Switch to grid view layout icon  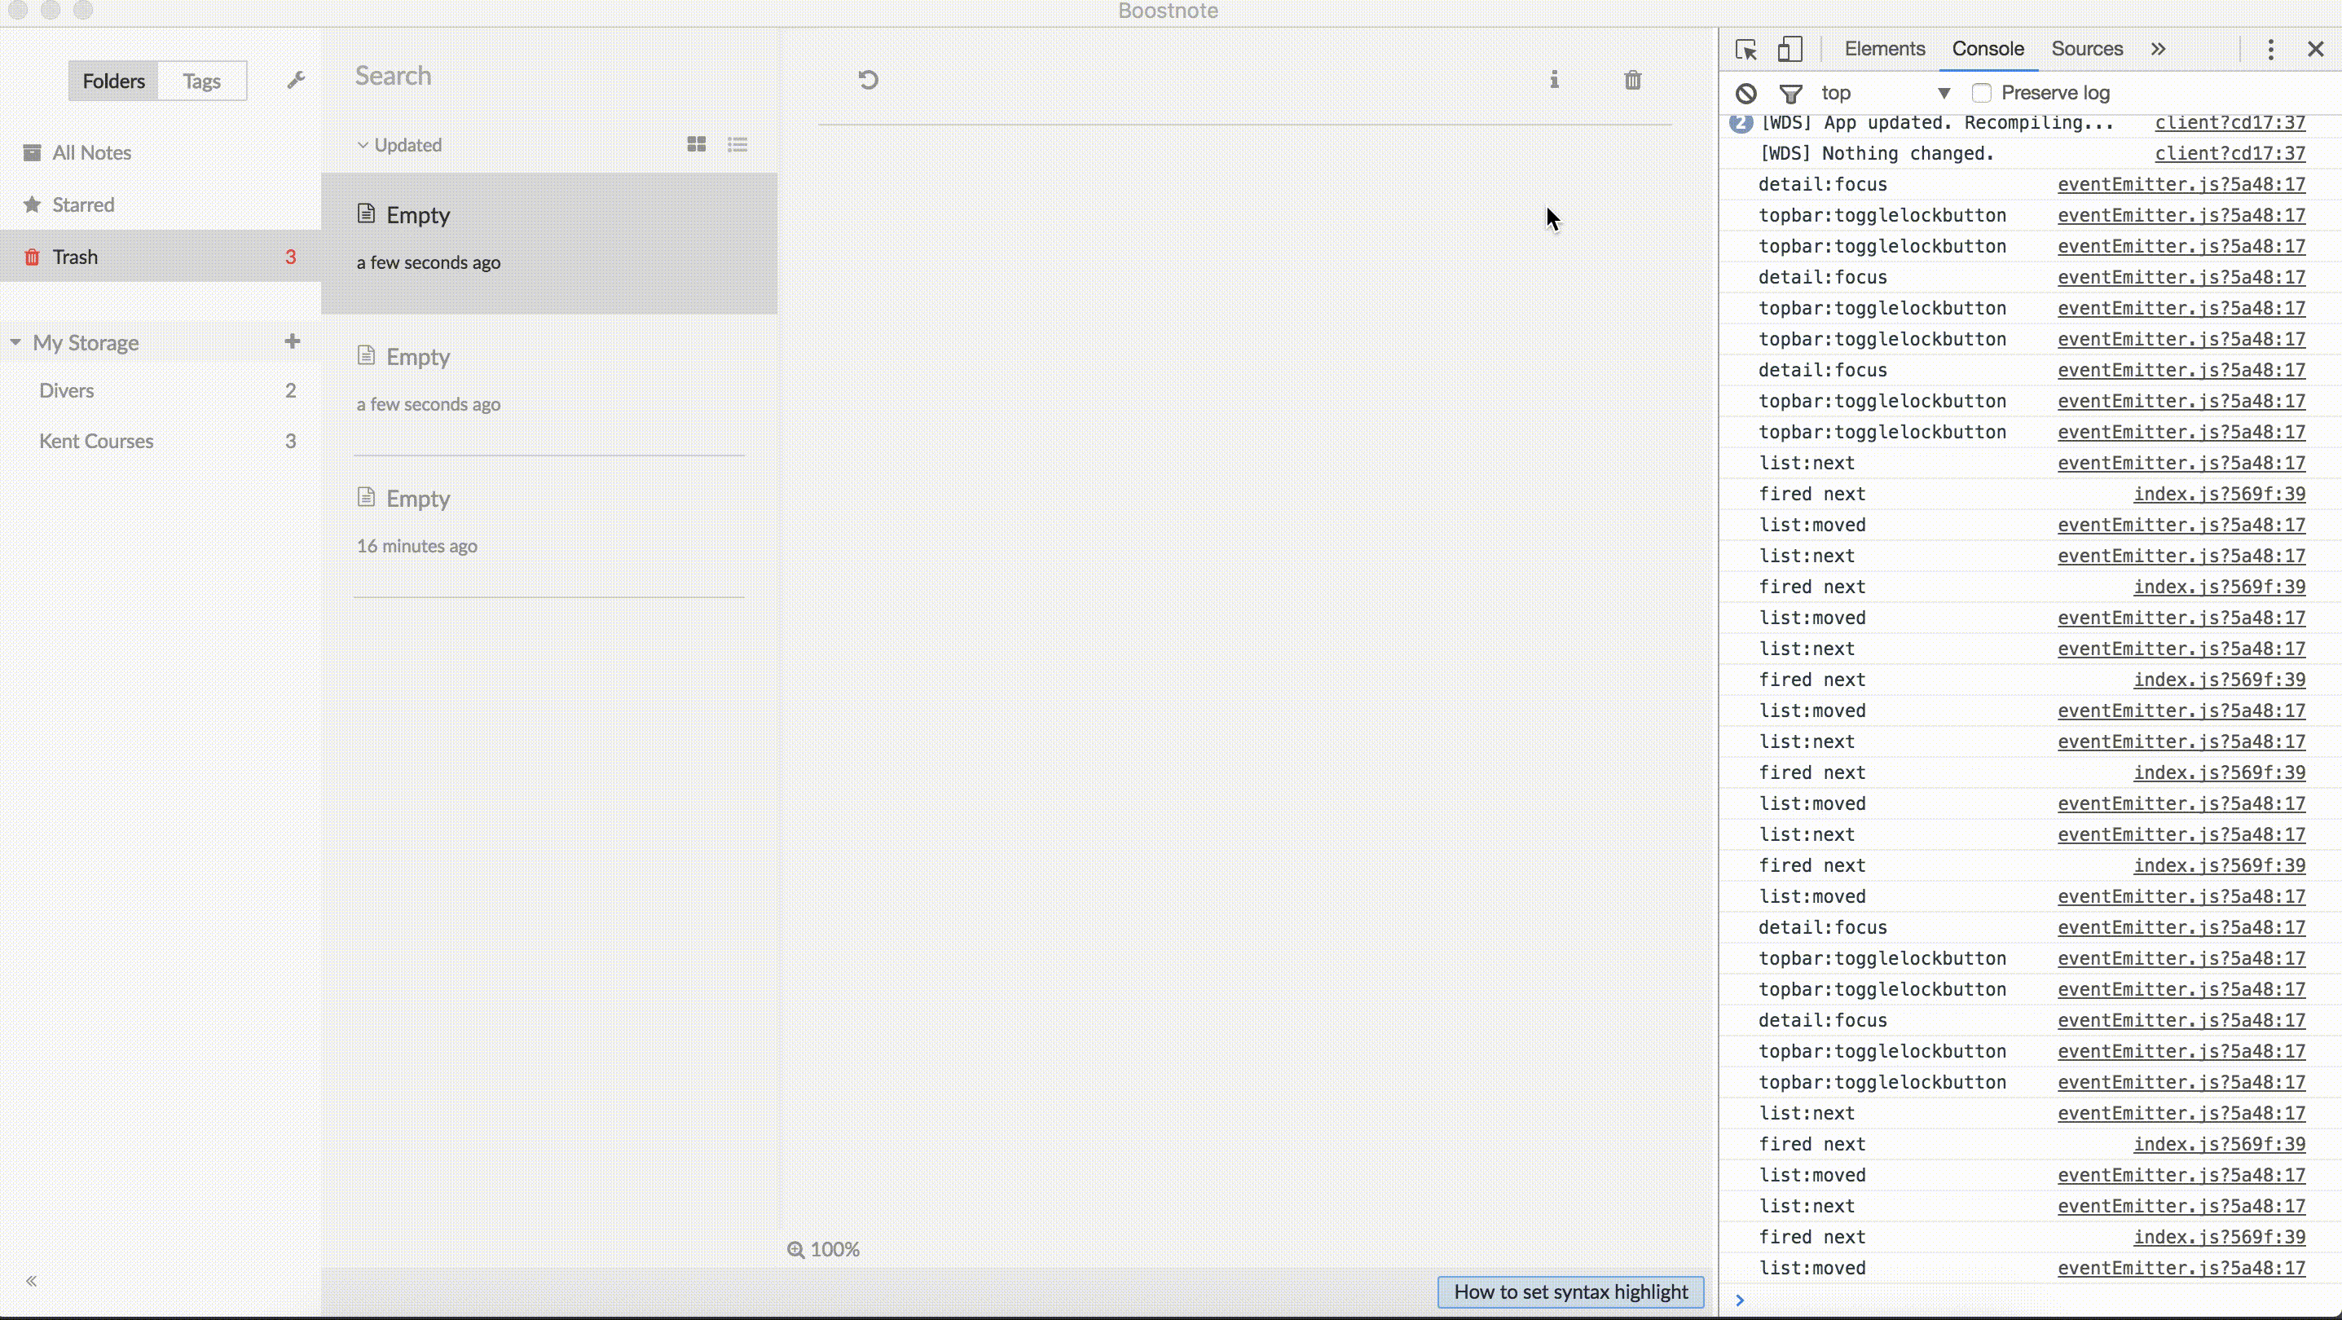(697, 144)
